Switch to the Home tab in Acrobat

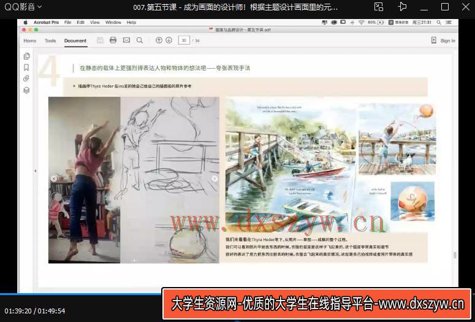click(x=29, y=40)
